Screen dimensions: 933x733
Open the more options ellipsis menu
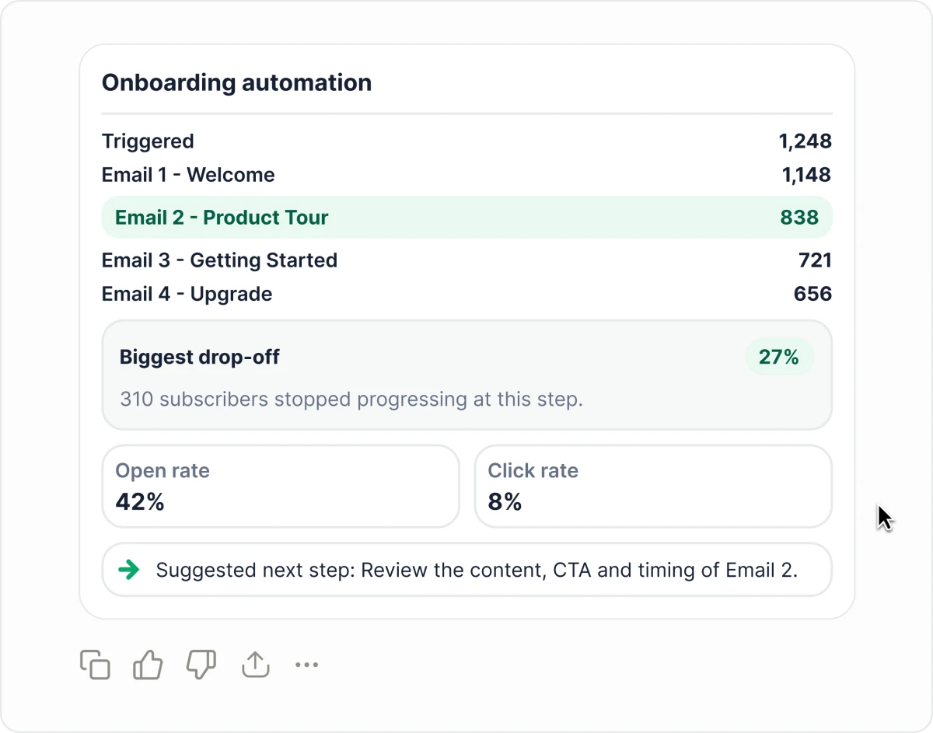point(307,665)
